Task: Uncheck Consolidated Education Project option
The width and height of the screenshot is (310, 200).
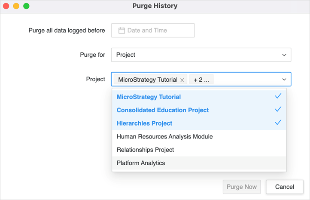Action: coord(162,110)
